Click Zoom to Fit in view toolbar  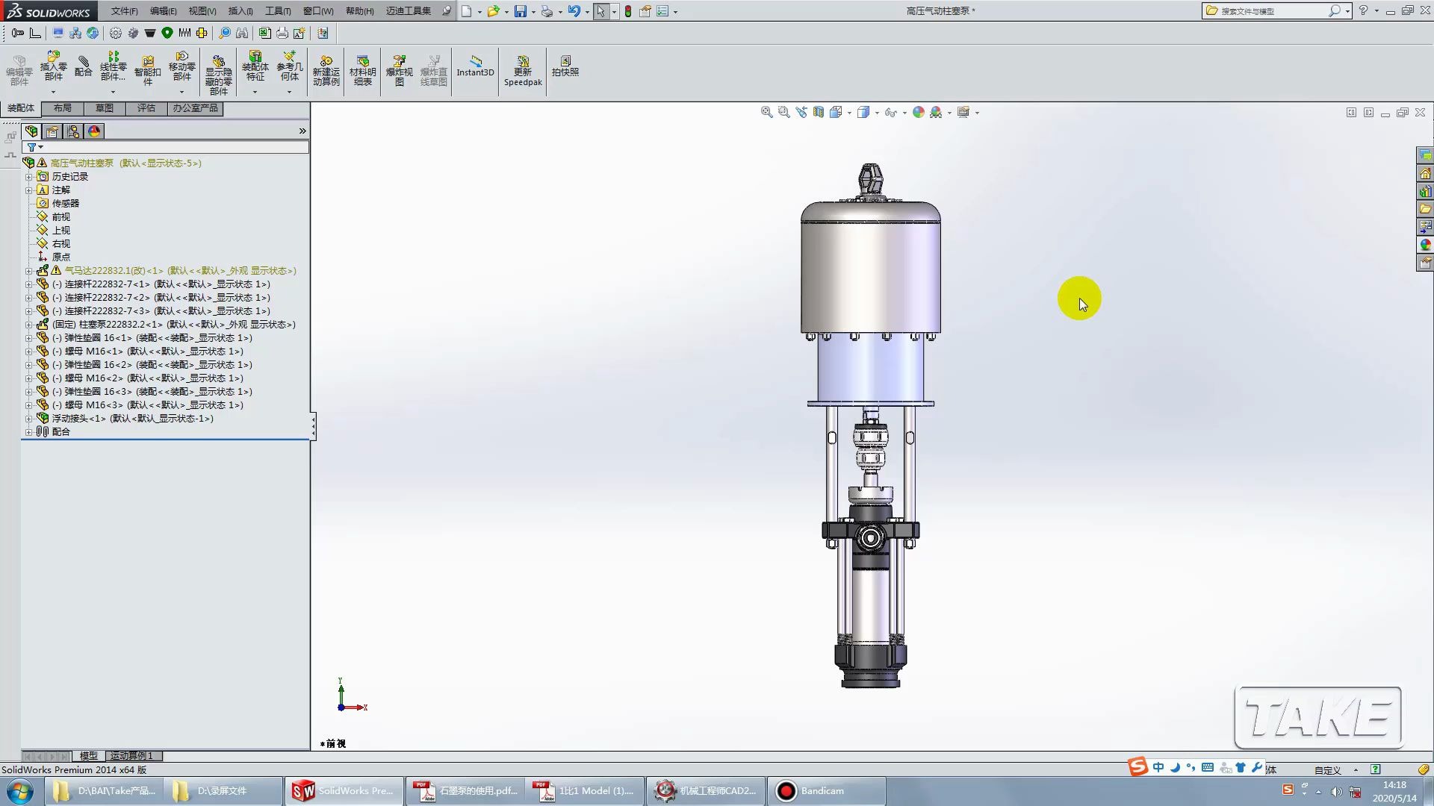766,112
